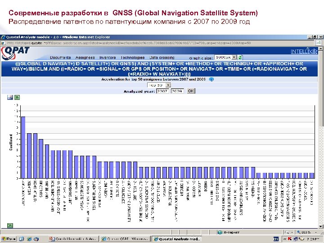The width and height of the screenshot is (324, 243).
Task: Open the Technologies menu
Action: click(x=133, y=58)
